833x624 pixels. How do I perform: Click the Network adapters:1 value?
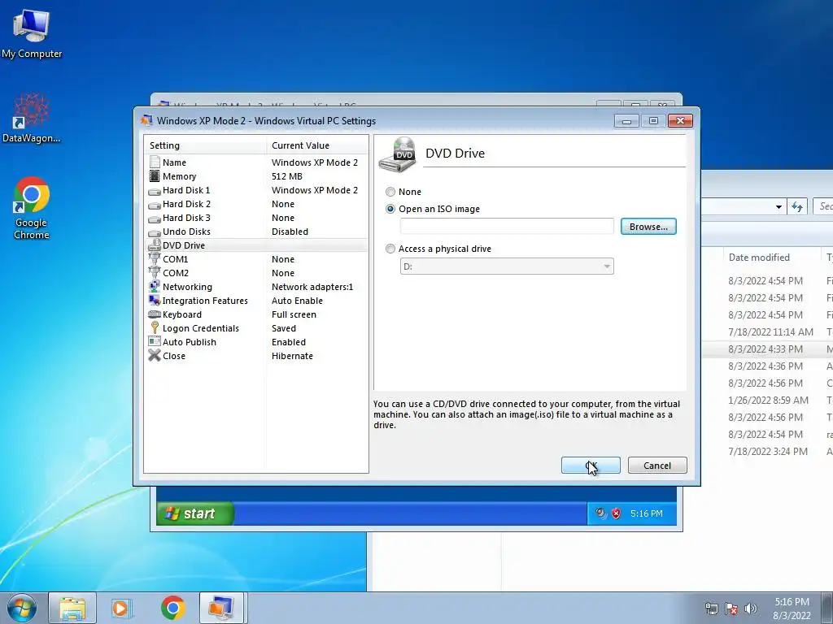(x=312, y=287)
